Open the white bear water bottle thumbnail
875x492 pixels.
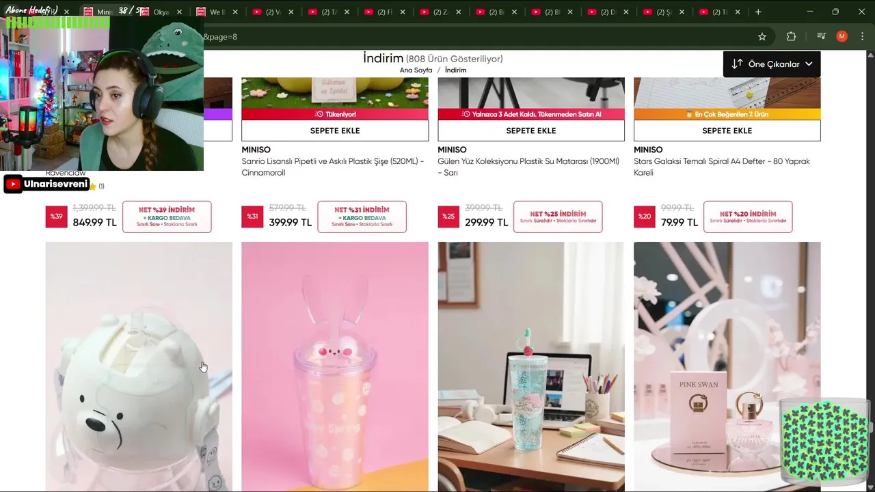[x=139, y=366]
